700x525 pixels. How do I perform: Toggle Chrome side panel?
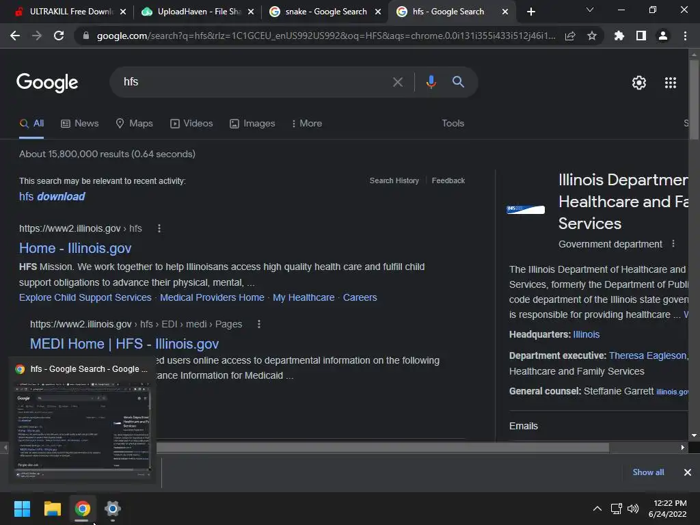point(641,36)
